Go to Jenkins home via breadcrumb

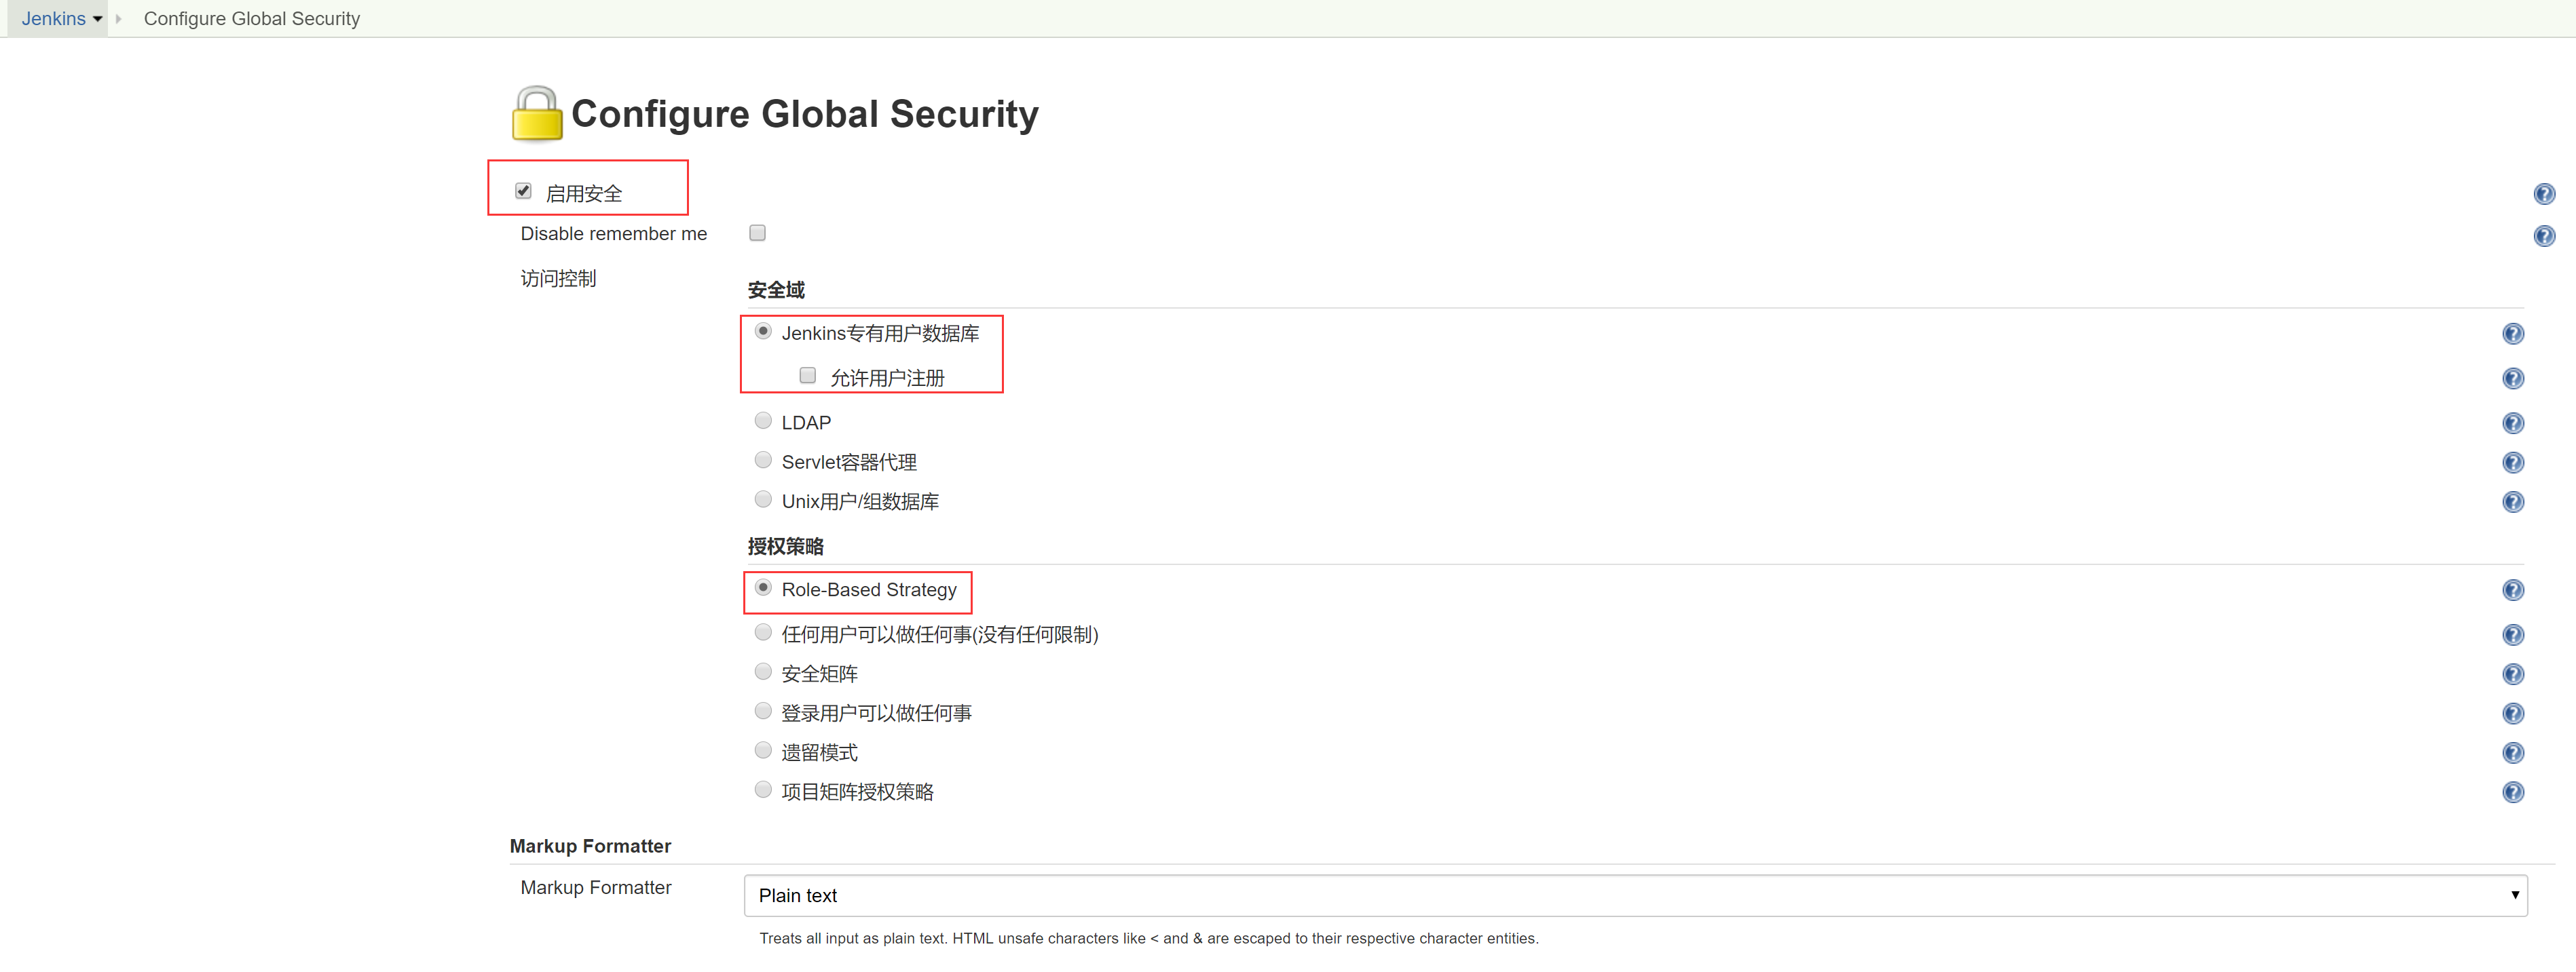(53, 19)
